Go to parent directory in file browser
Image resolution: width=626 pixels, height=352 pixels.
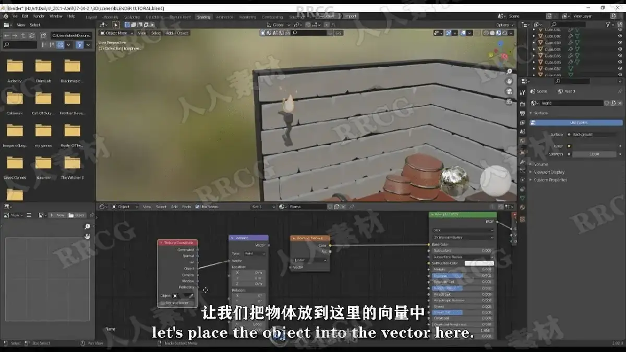[23, 35]
